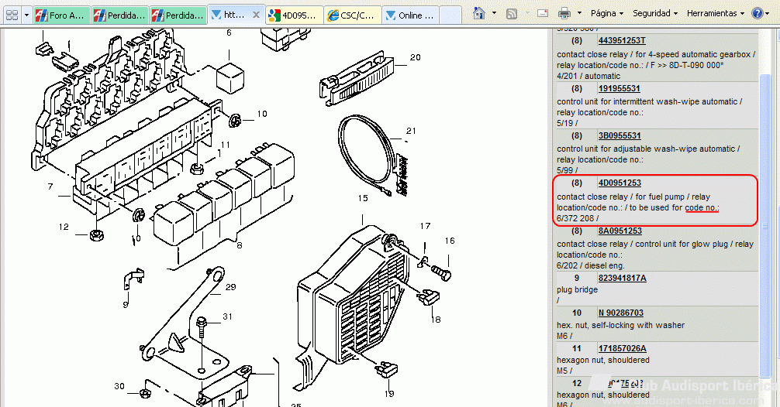Open part number link 823941817A
780x407 pixels.
[x=623, y=279]
